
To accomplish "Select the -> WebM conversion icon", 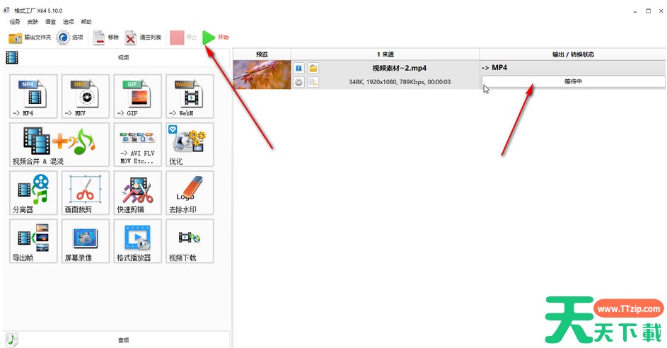I will 190,96.
